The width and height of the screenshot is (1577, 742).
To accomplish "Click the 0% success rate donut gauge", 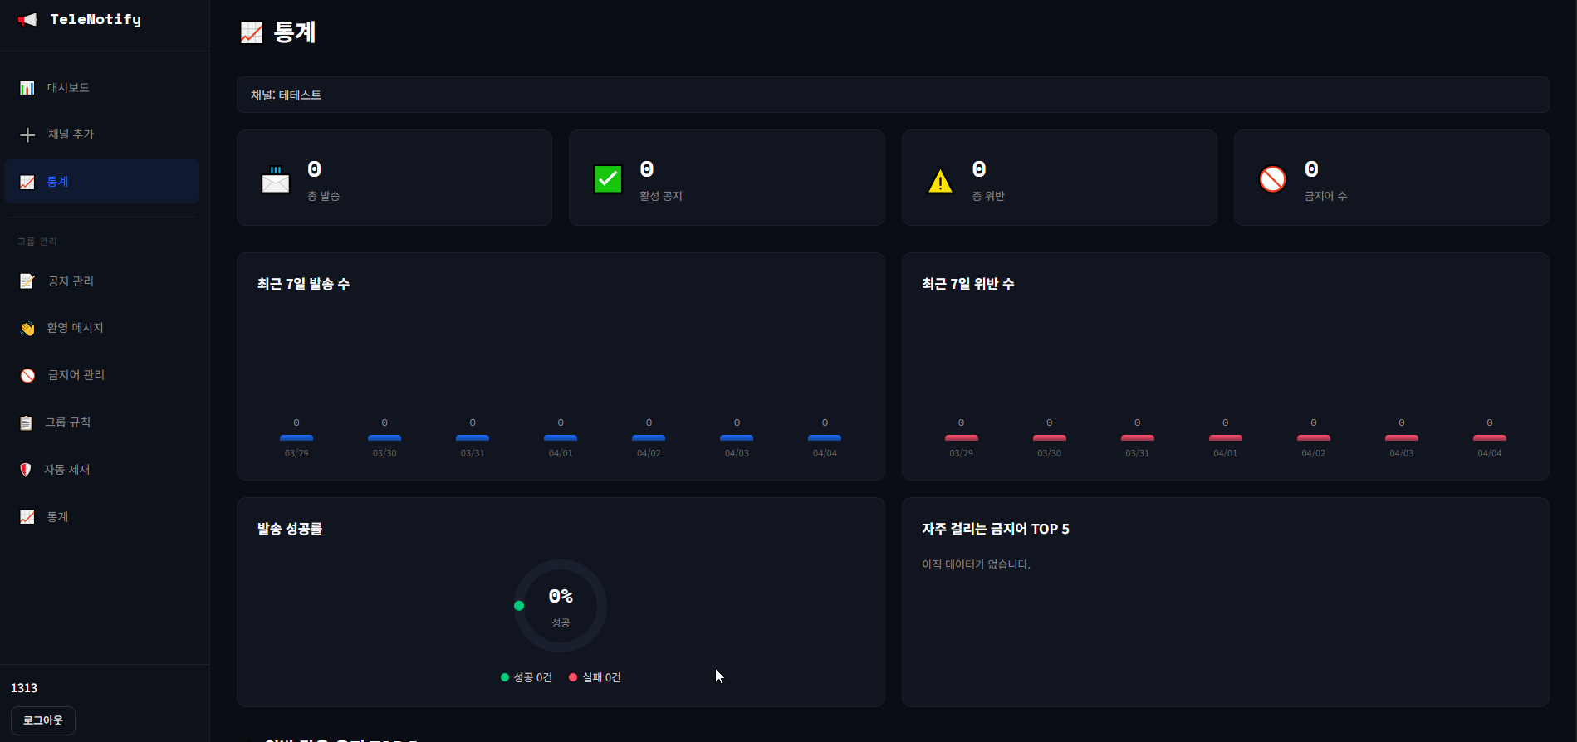I will pos(561,606).
